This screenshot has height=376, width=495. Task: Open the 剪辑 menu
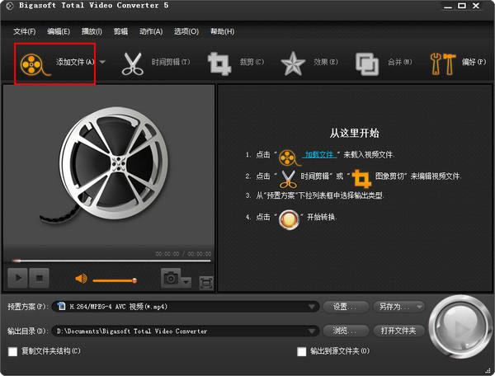[120, 31]
